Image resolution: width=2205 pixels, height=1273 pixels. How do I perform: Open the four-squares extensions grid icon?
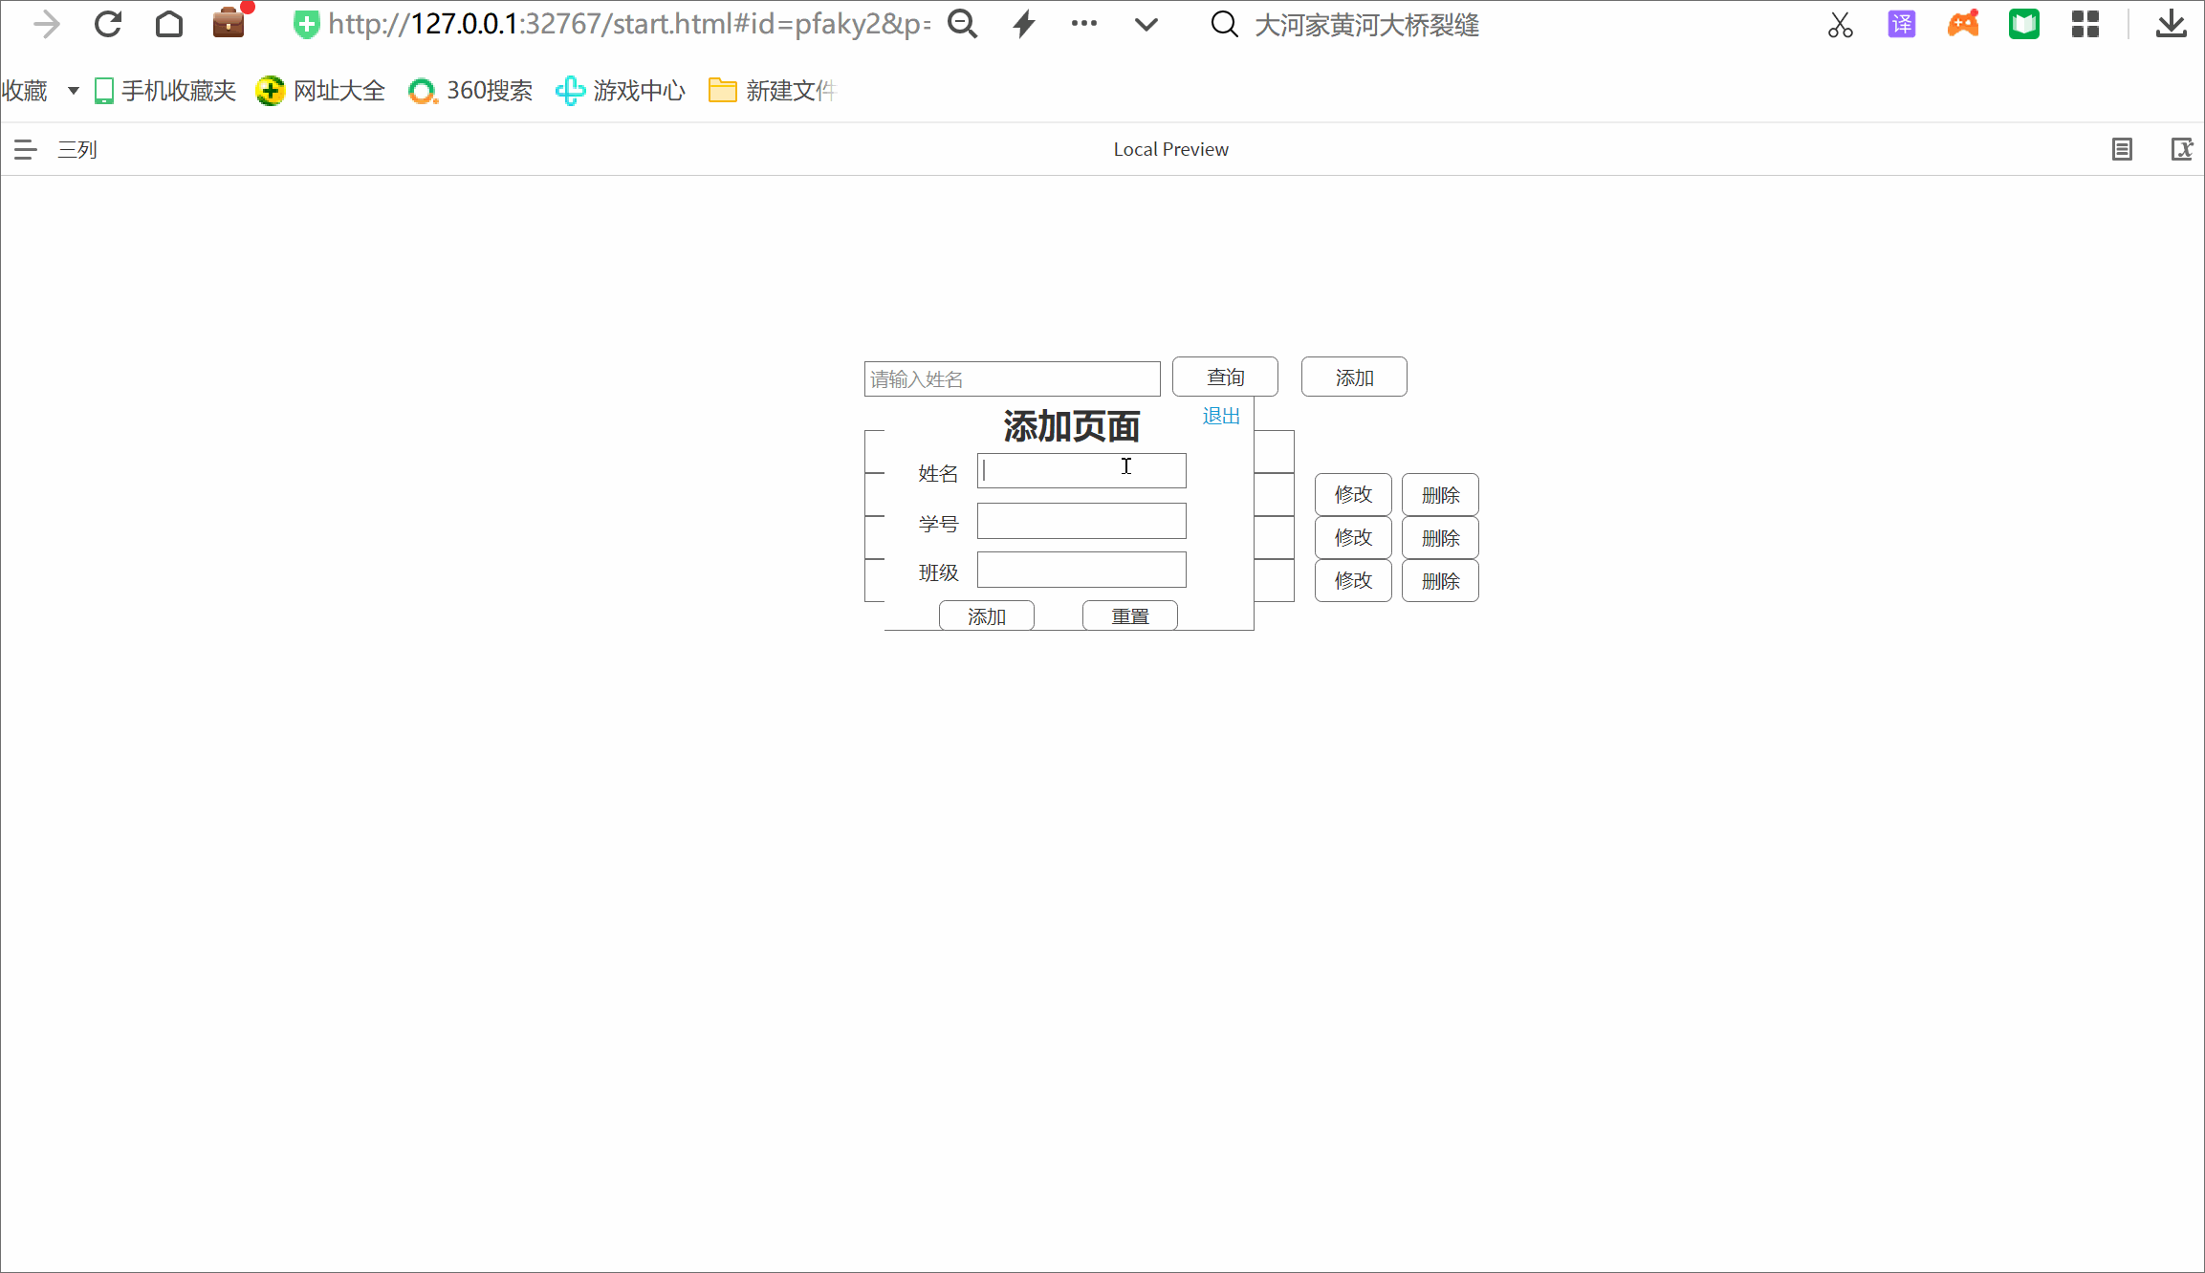click(2085, 24)
